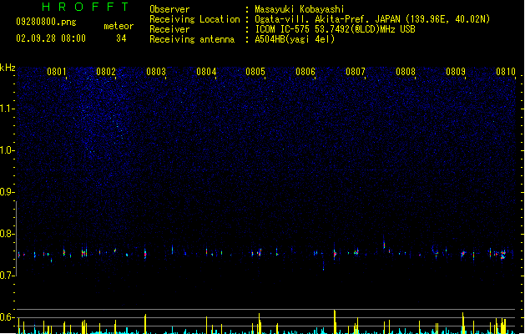525x334 pixels.
Task: Click the 0801 time marker
Action: 57,72
